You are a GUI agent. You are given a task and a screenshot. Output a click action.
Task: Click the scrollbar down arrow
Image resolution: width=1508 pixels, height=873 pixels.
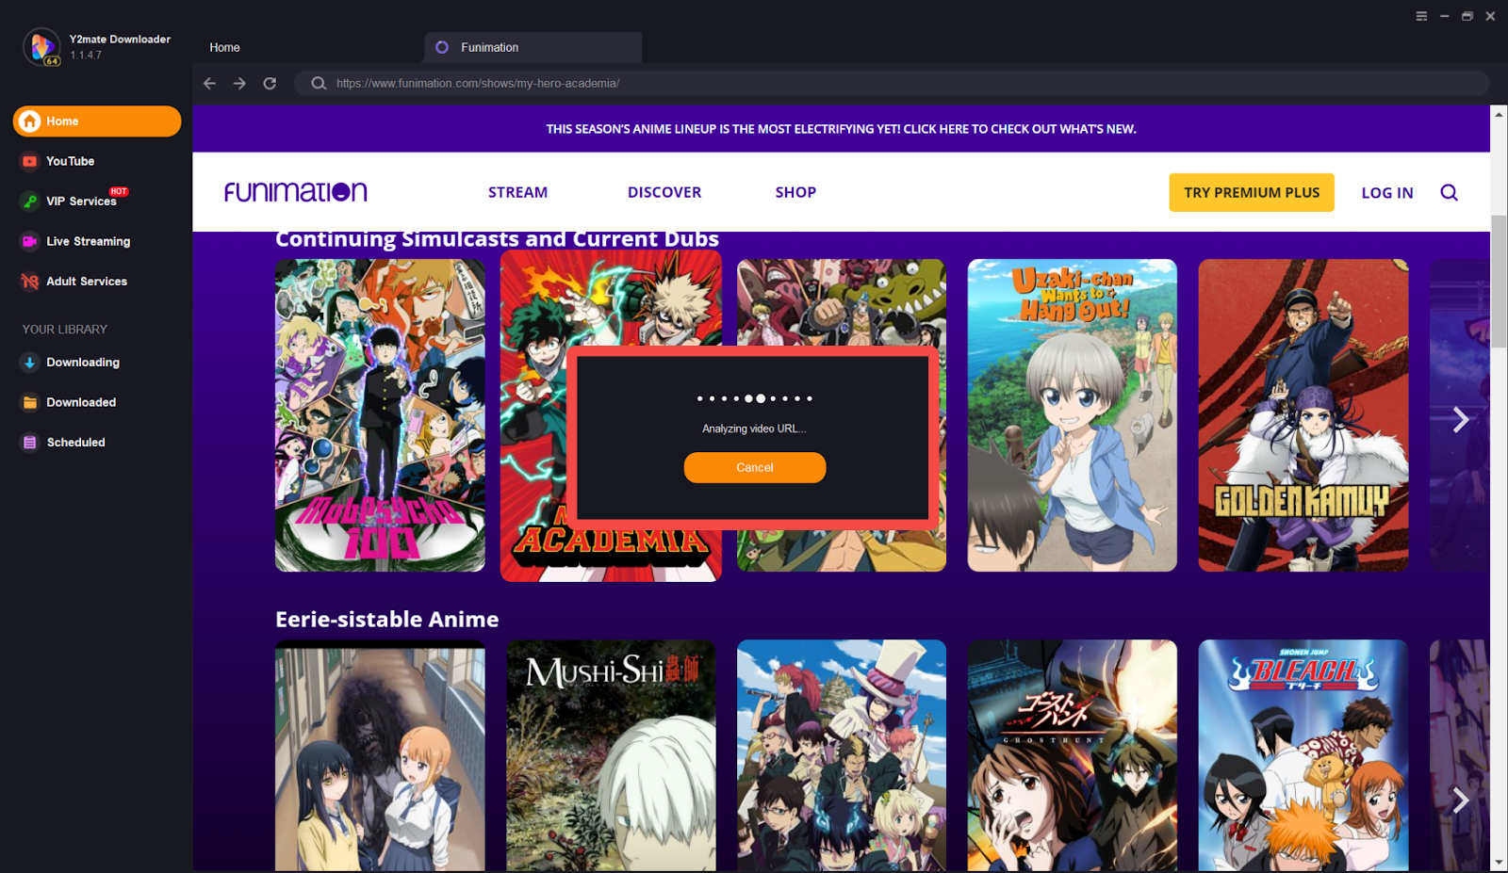pyautogui.click(x=1499, y=863)
